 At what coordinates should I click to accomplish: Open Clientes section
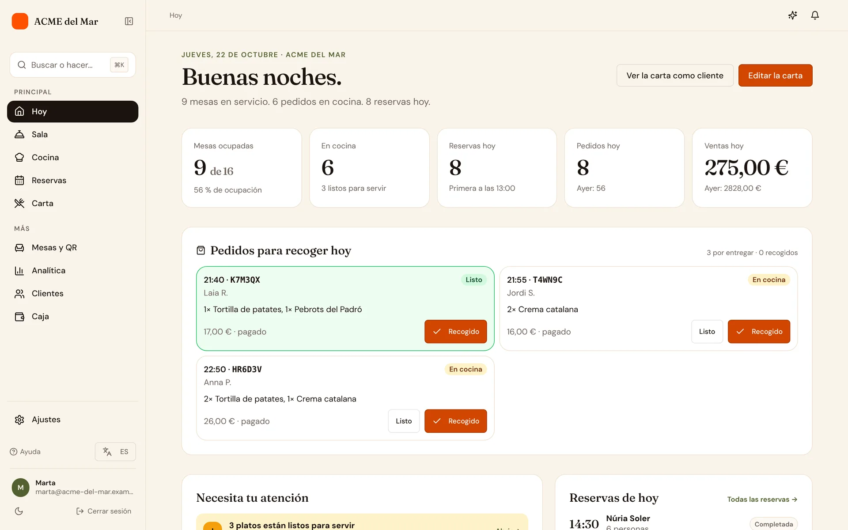point(72,293)
